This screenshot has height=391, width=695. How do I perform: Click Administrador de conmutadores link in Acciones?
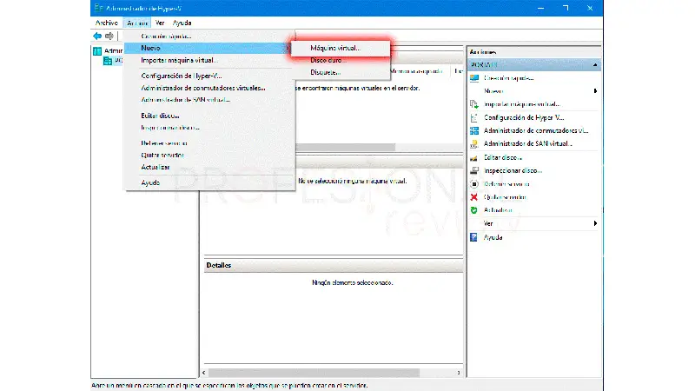click(536, 131)
